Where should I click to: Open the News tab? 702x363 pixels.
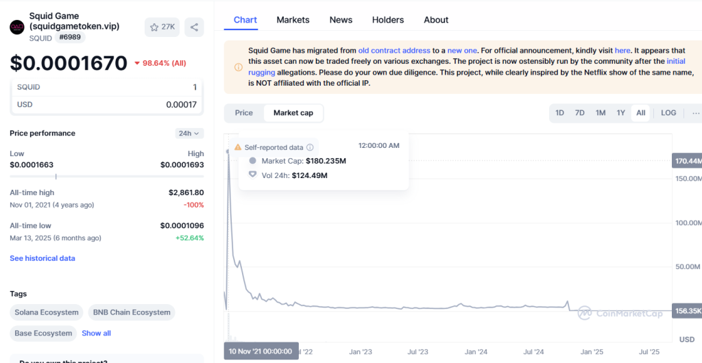341,20
